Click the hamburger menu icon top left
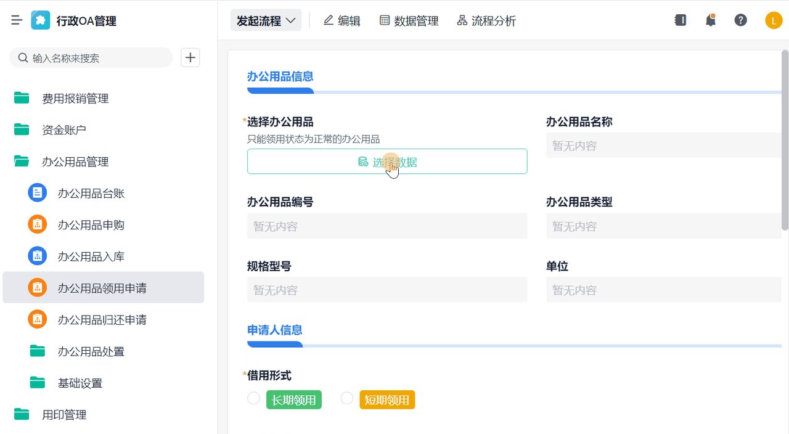The image size is (789, 434). [17, 19]
